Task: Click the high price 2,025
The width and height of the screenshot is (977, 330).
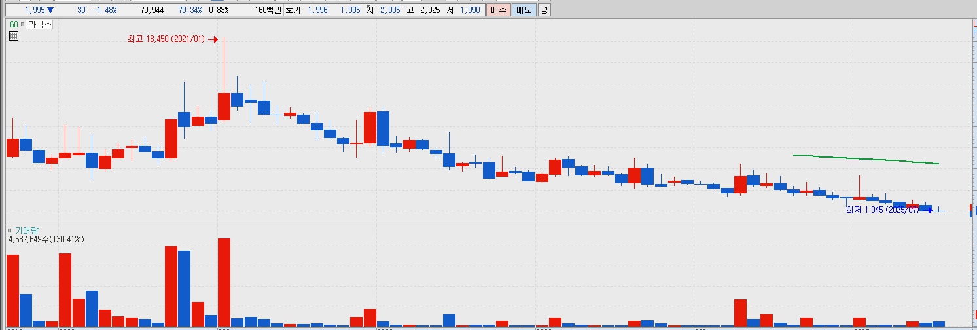Action: click(x=429, y=10)
